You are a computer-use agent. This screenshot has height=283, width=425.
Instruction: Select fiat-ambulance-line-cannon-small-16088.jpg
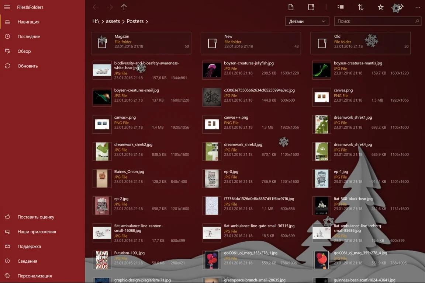(x=141, y=233)
